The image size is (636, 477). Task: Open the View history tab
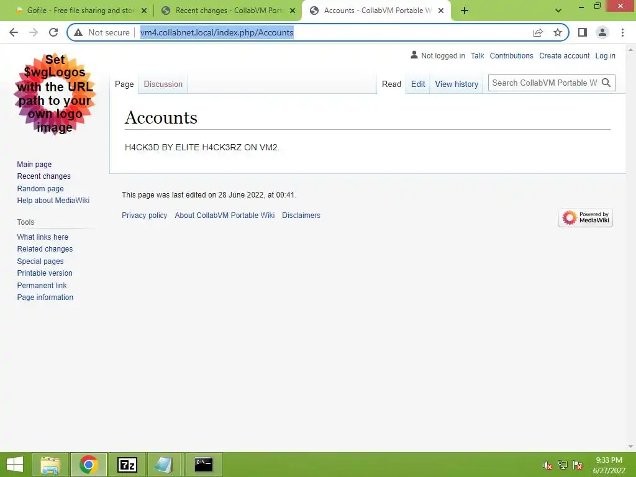(x=457, y=84)
